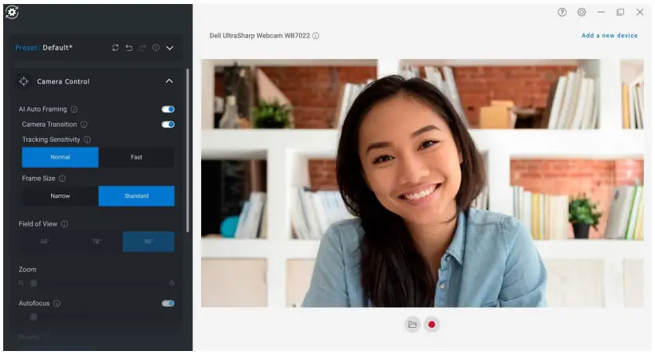Click the focus slider handle below Autofocus
The width and height of the screenshot is (655, 355).
34,317
